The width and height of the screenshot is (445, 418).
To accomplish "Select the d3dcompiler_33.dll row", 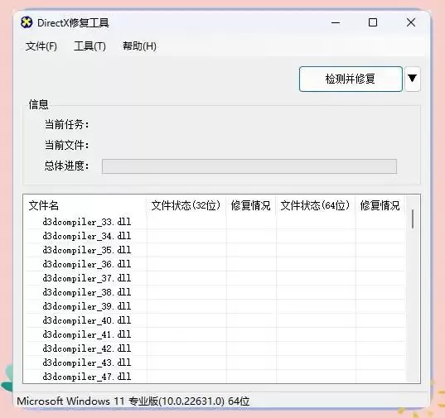I will pos(215,222).
